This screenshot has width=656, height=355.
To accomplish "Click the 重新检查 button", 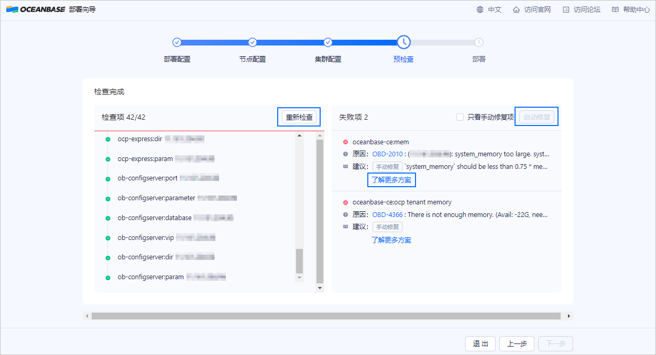I will (299, 117).
